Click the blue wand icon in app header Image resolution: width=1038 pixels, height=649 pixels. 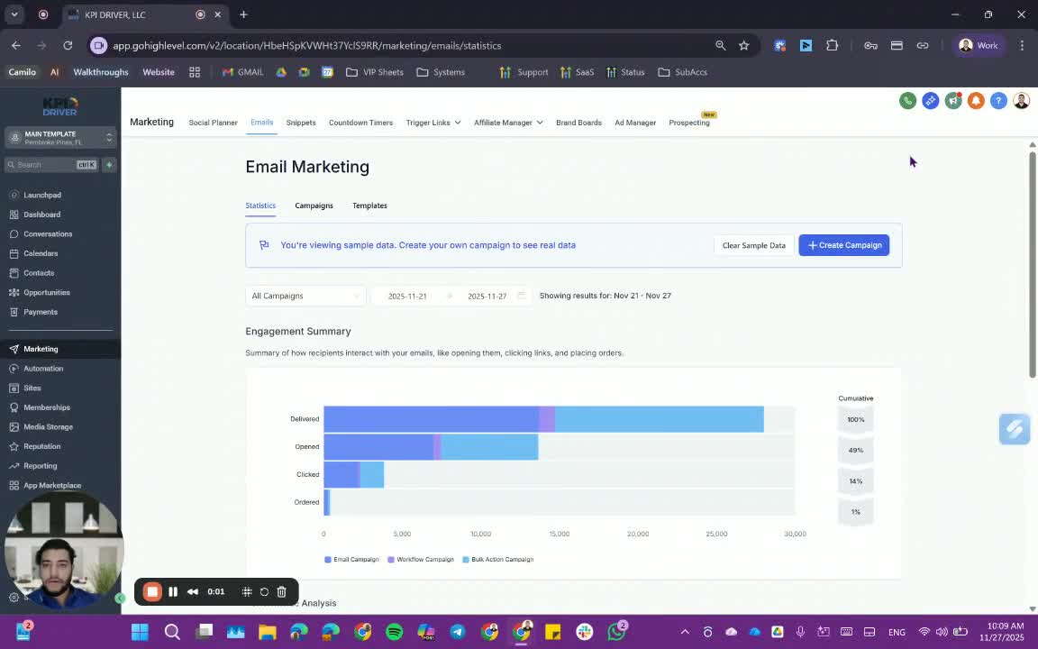[x=930, y=101]
